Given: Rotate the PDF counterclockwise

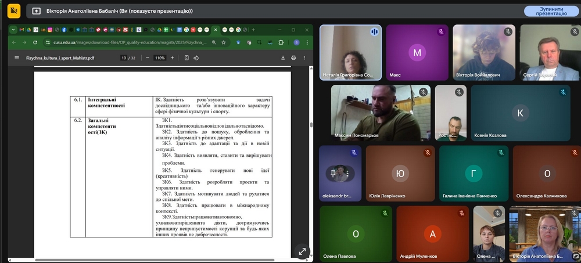Looking at the screenshot, I should [x=196, y=58].
